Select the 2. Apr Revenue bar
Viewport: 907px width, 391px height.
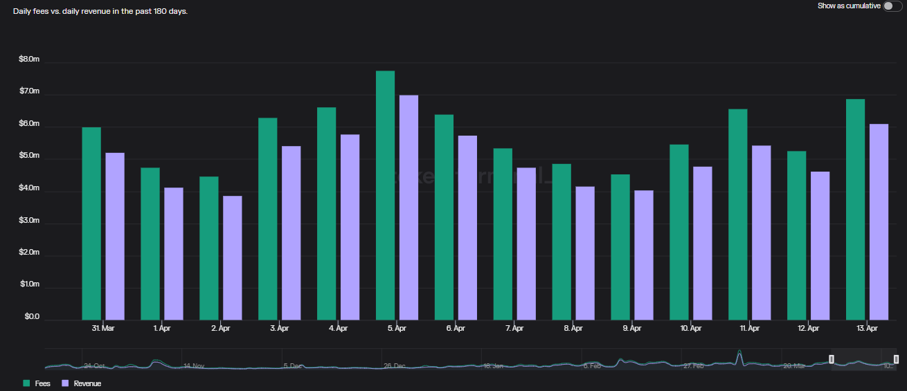pos(233,258)
